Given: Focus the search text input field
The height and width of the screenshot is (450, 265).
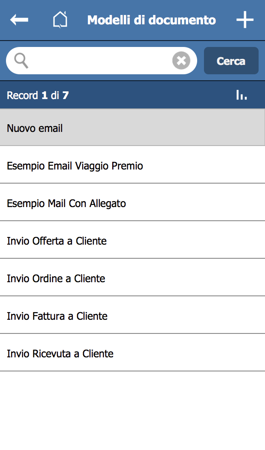Looking at the screenshot, I should [101, 61].
